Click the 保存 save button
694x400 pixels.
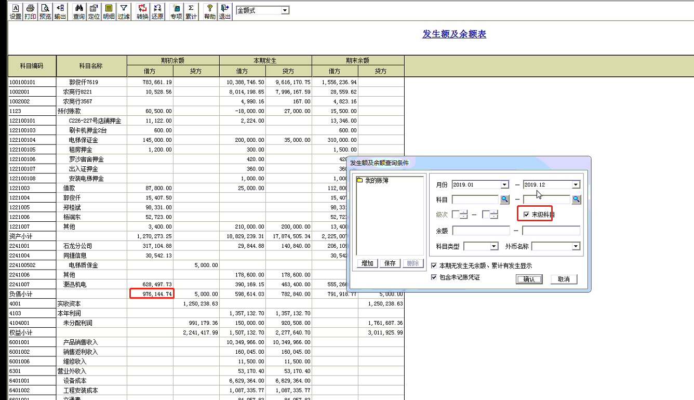click(x=390, y=263)
